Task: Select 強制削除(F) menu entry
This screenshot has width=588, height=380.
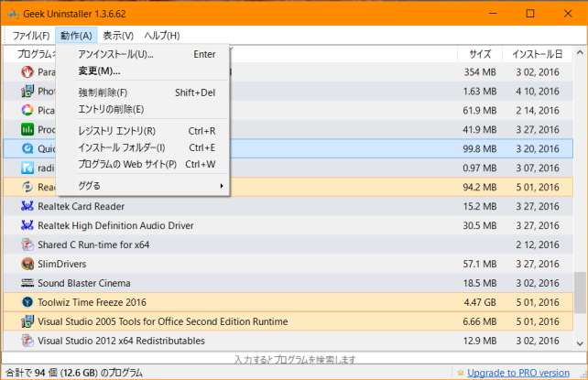Action: coord(143,92)
